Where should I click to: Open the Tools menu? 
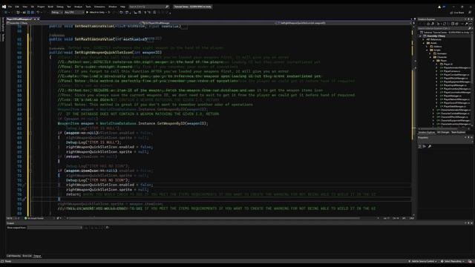(88, 7)
